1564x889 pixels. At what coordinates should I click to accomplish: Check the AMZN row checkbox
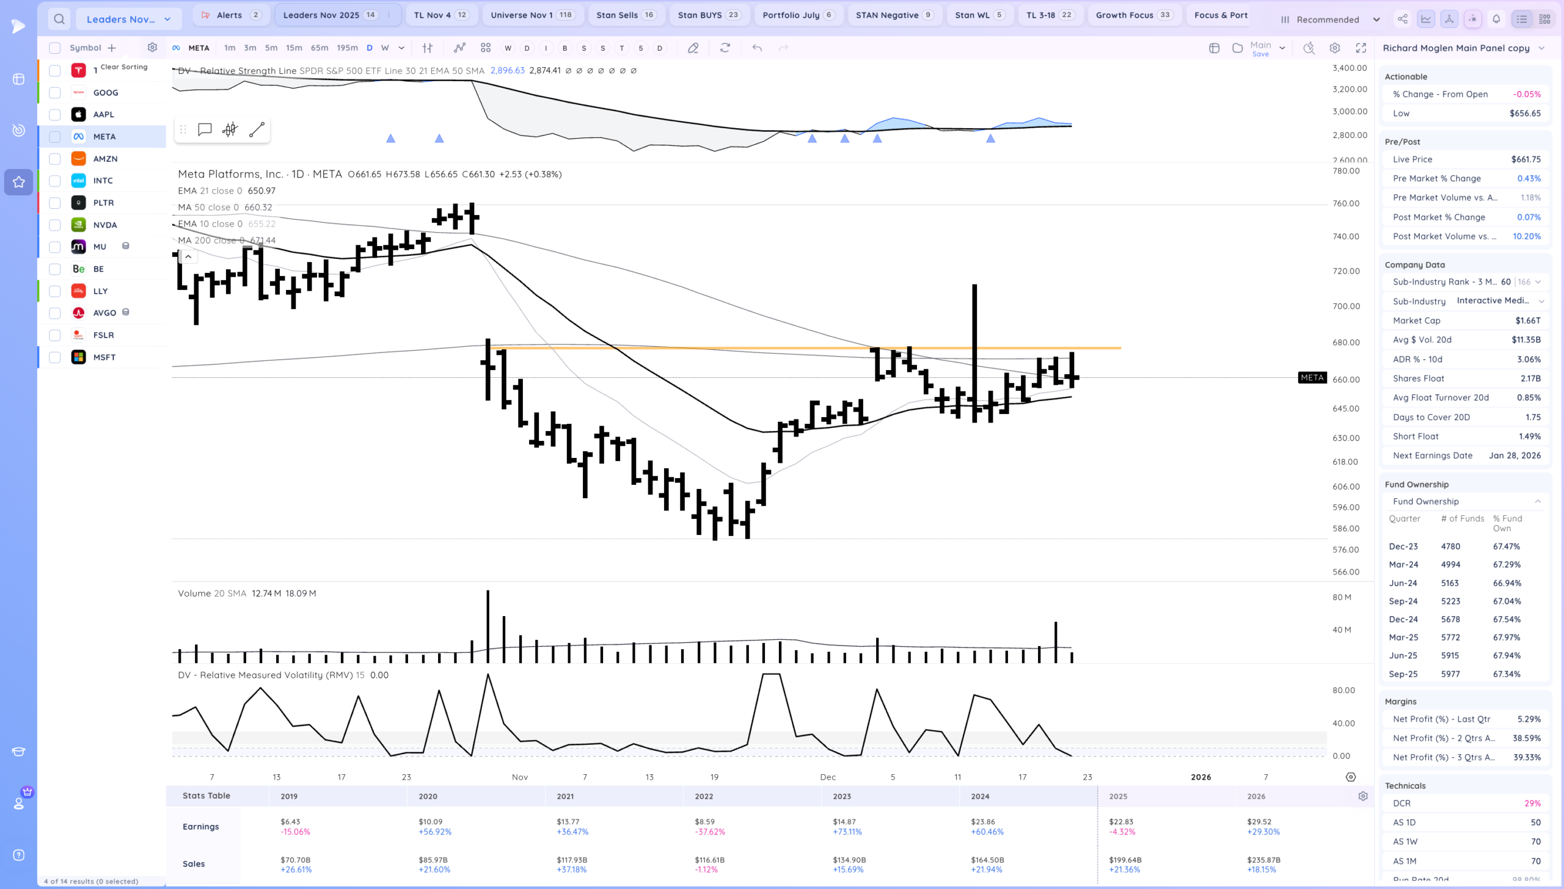pyautogui.click(x=55, y=159)
